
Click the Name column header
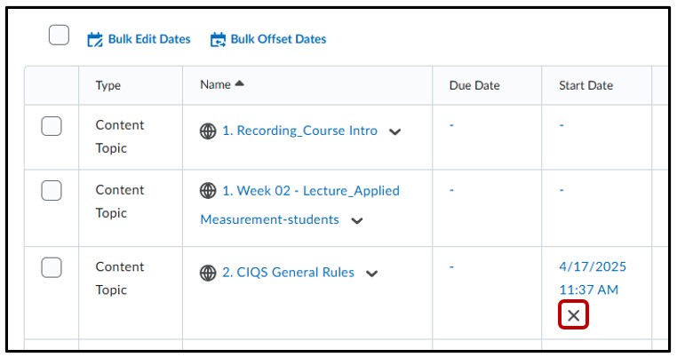[215, 84]
